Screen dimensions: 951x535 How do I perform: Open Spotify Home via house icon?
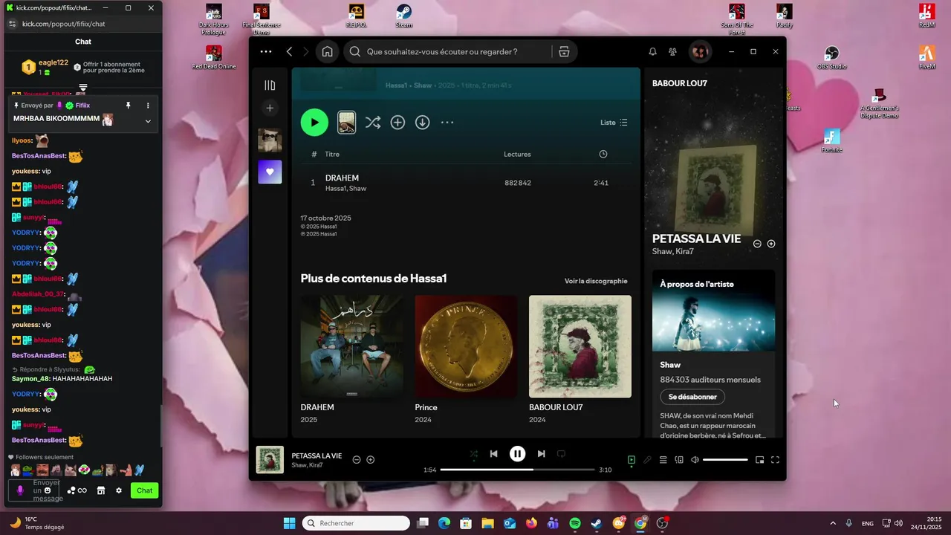[327, 52]
